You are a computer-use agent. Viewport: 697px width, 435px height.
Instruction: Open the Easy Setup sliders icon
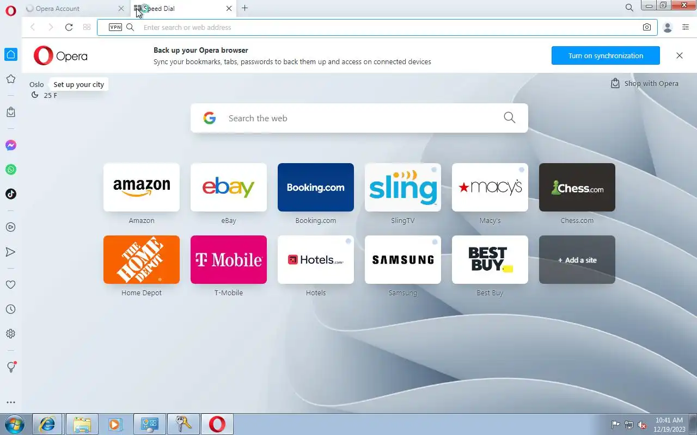pyautogui.click(x=686, y=27)
